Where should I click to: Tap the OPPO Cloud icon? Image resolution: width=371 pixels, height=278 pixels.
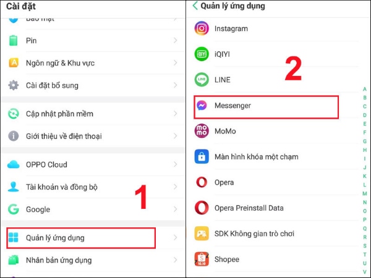click(x=13, y=164)
